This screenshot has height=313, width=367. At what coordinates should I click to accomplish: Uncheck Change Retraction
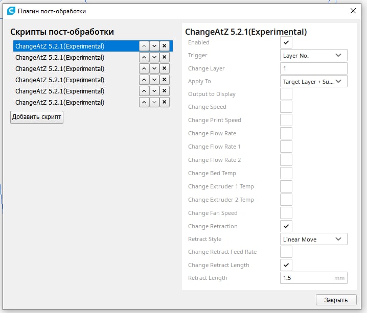click(286, 226)
